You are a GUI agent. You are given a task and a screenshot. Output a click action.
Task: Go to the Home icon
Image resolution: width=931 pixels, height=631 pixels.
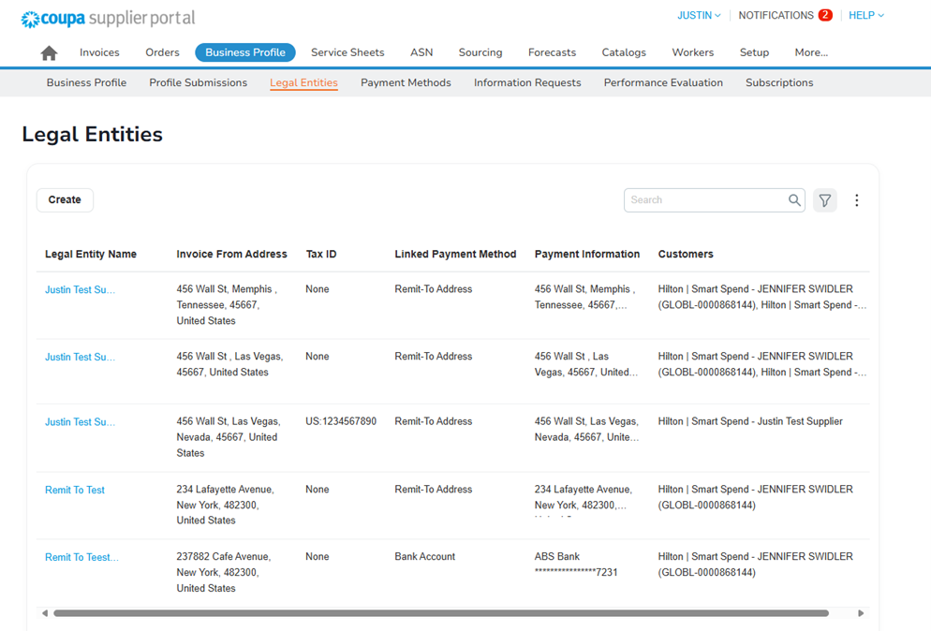49,53
